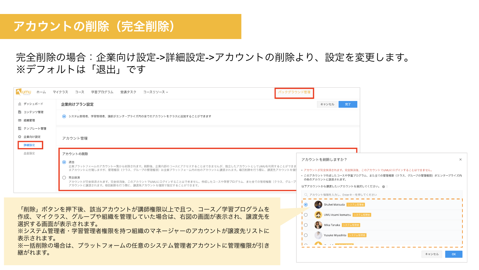Choose UMU Asami komatsu as transfer account
Viewport: 479px width, 270px height.
(x=306, y=215)
